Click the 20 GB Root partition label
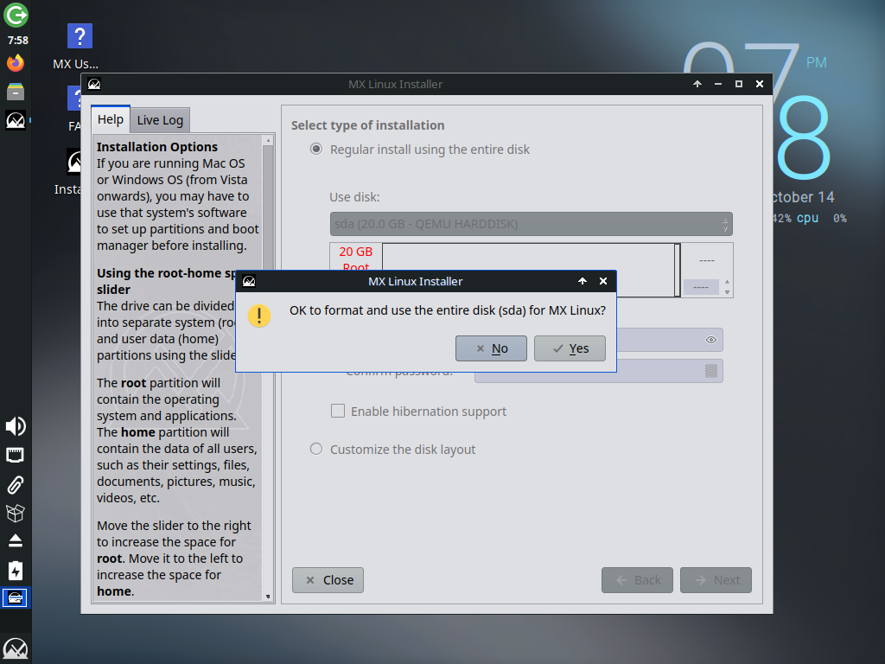 [355, 259]
